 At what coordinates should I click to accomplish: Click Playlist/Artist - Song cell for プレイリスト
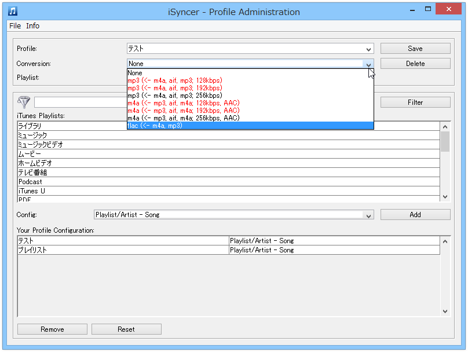[x=334, y=250]
